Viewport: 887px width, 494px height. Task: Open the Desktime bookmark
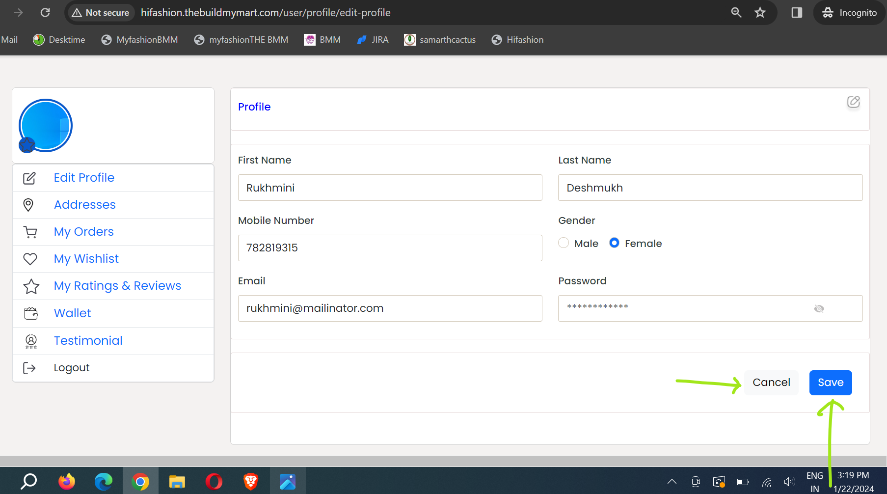[x=59, y=40]
